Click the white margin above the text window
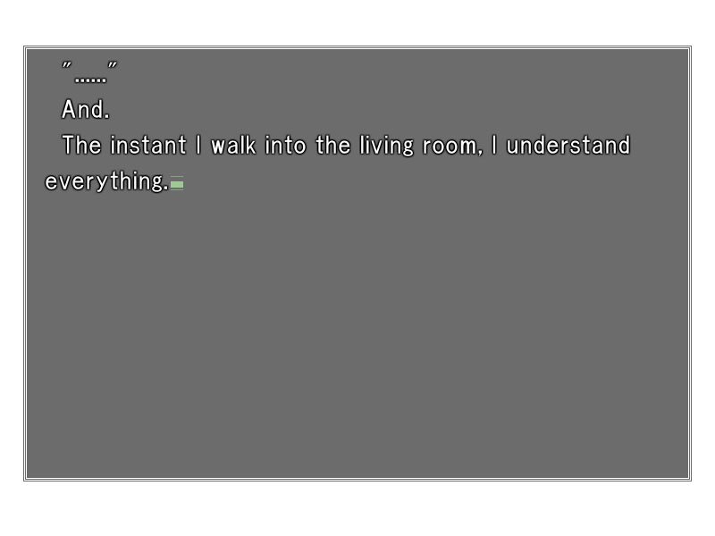The height and width of the screenshot is (536, 715). tap(357, 23)
